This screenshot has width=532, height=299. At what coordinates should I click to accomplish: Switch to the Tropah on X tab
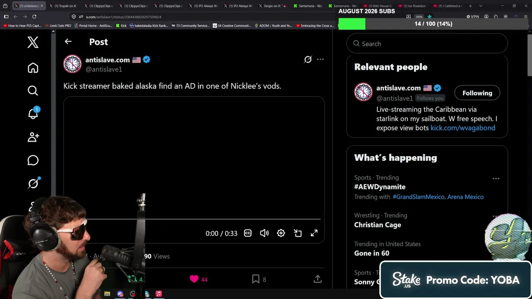point(64,6)
